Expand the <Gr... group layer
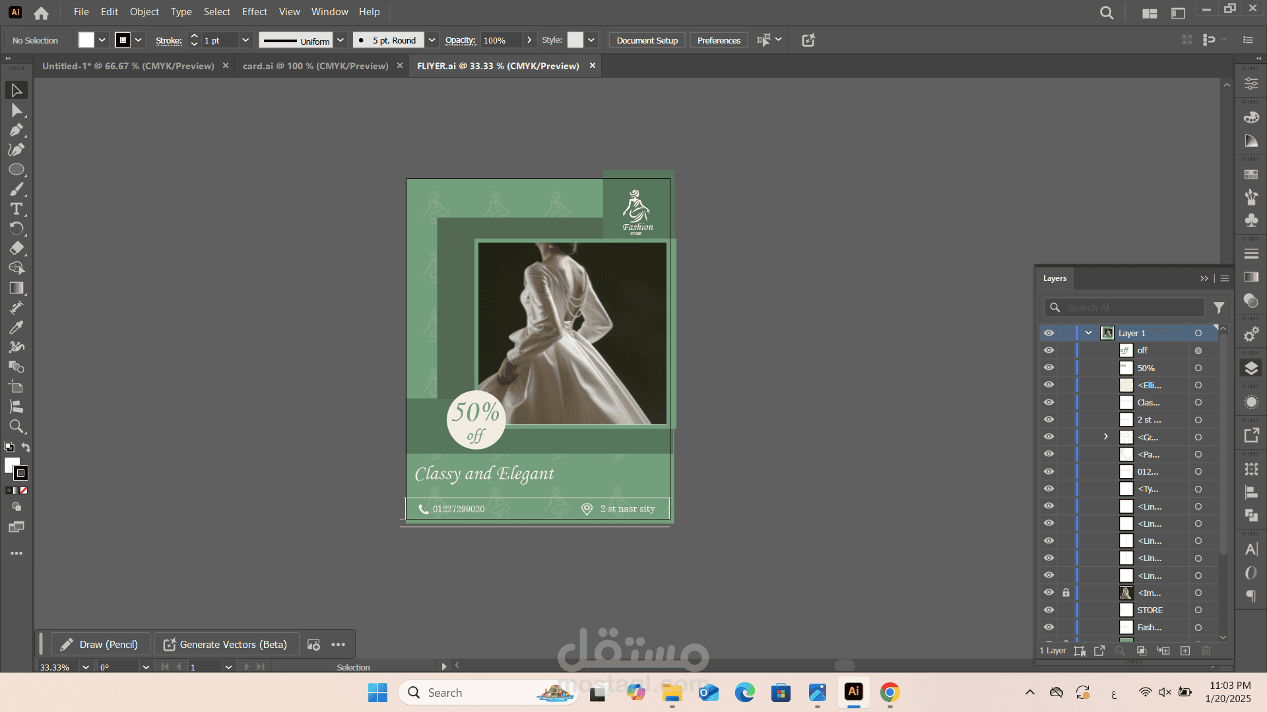The height and width of the screenshot is (712, 1267). (x=1106, y=436)
